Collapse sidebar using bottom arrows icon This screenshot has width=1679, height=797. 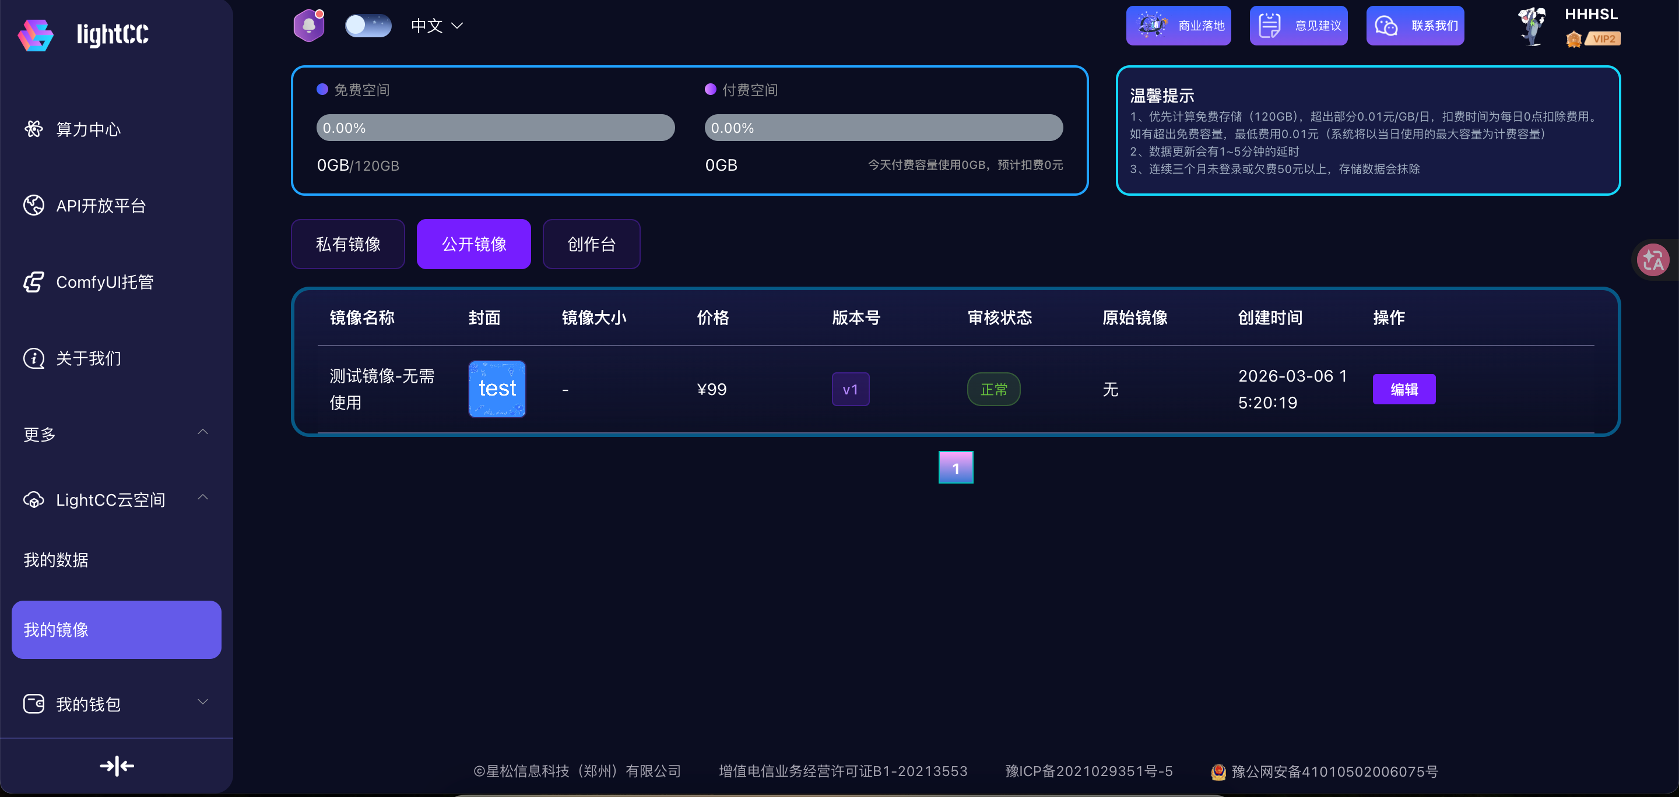[117, 766]
